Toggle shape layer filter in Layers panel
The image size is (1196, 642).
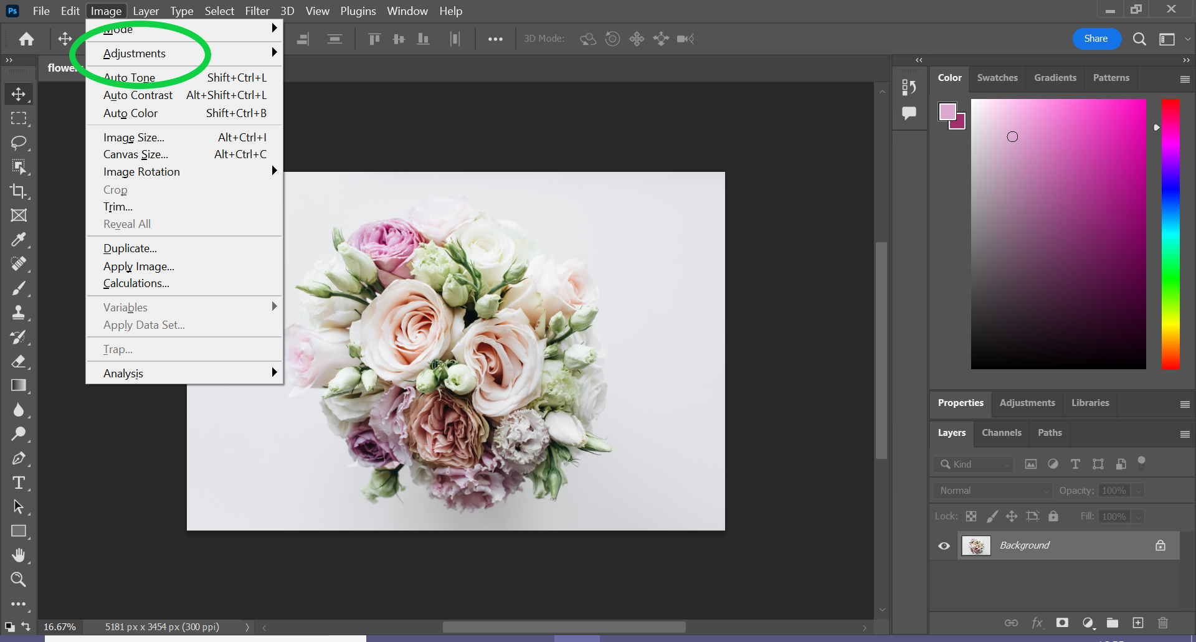coord(1098,464)
